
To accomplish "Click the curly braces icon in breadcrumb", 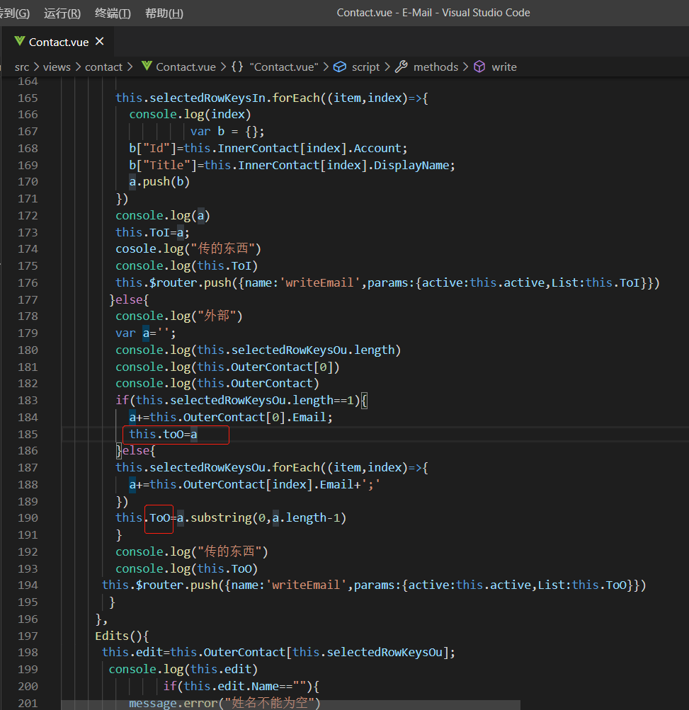I will pyautogui.click(x=237, y=67).
